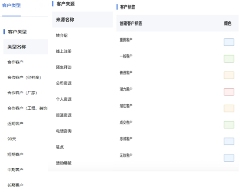240x189 pixels.
Task: Click the 来源名称 column header
Action: tap(65, 19)
